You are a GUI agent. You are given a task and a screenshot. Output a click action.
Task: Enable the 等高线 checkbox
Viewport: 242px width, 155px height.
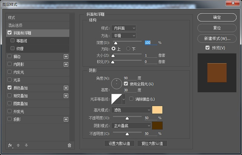(x=12, y=41)
